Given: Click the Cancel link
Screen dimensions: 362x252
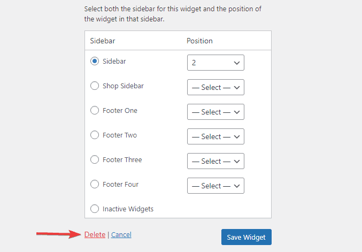Looking at the screenshot, I should (121, 235).
